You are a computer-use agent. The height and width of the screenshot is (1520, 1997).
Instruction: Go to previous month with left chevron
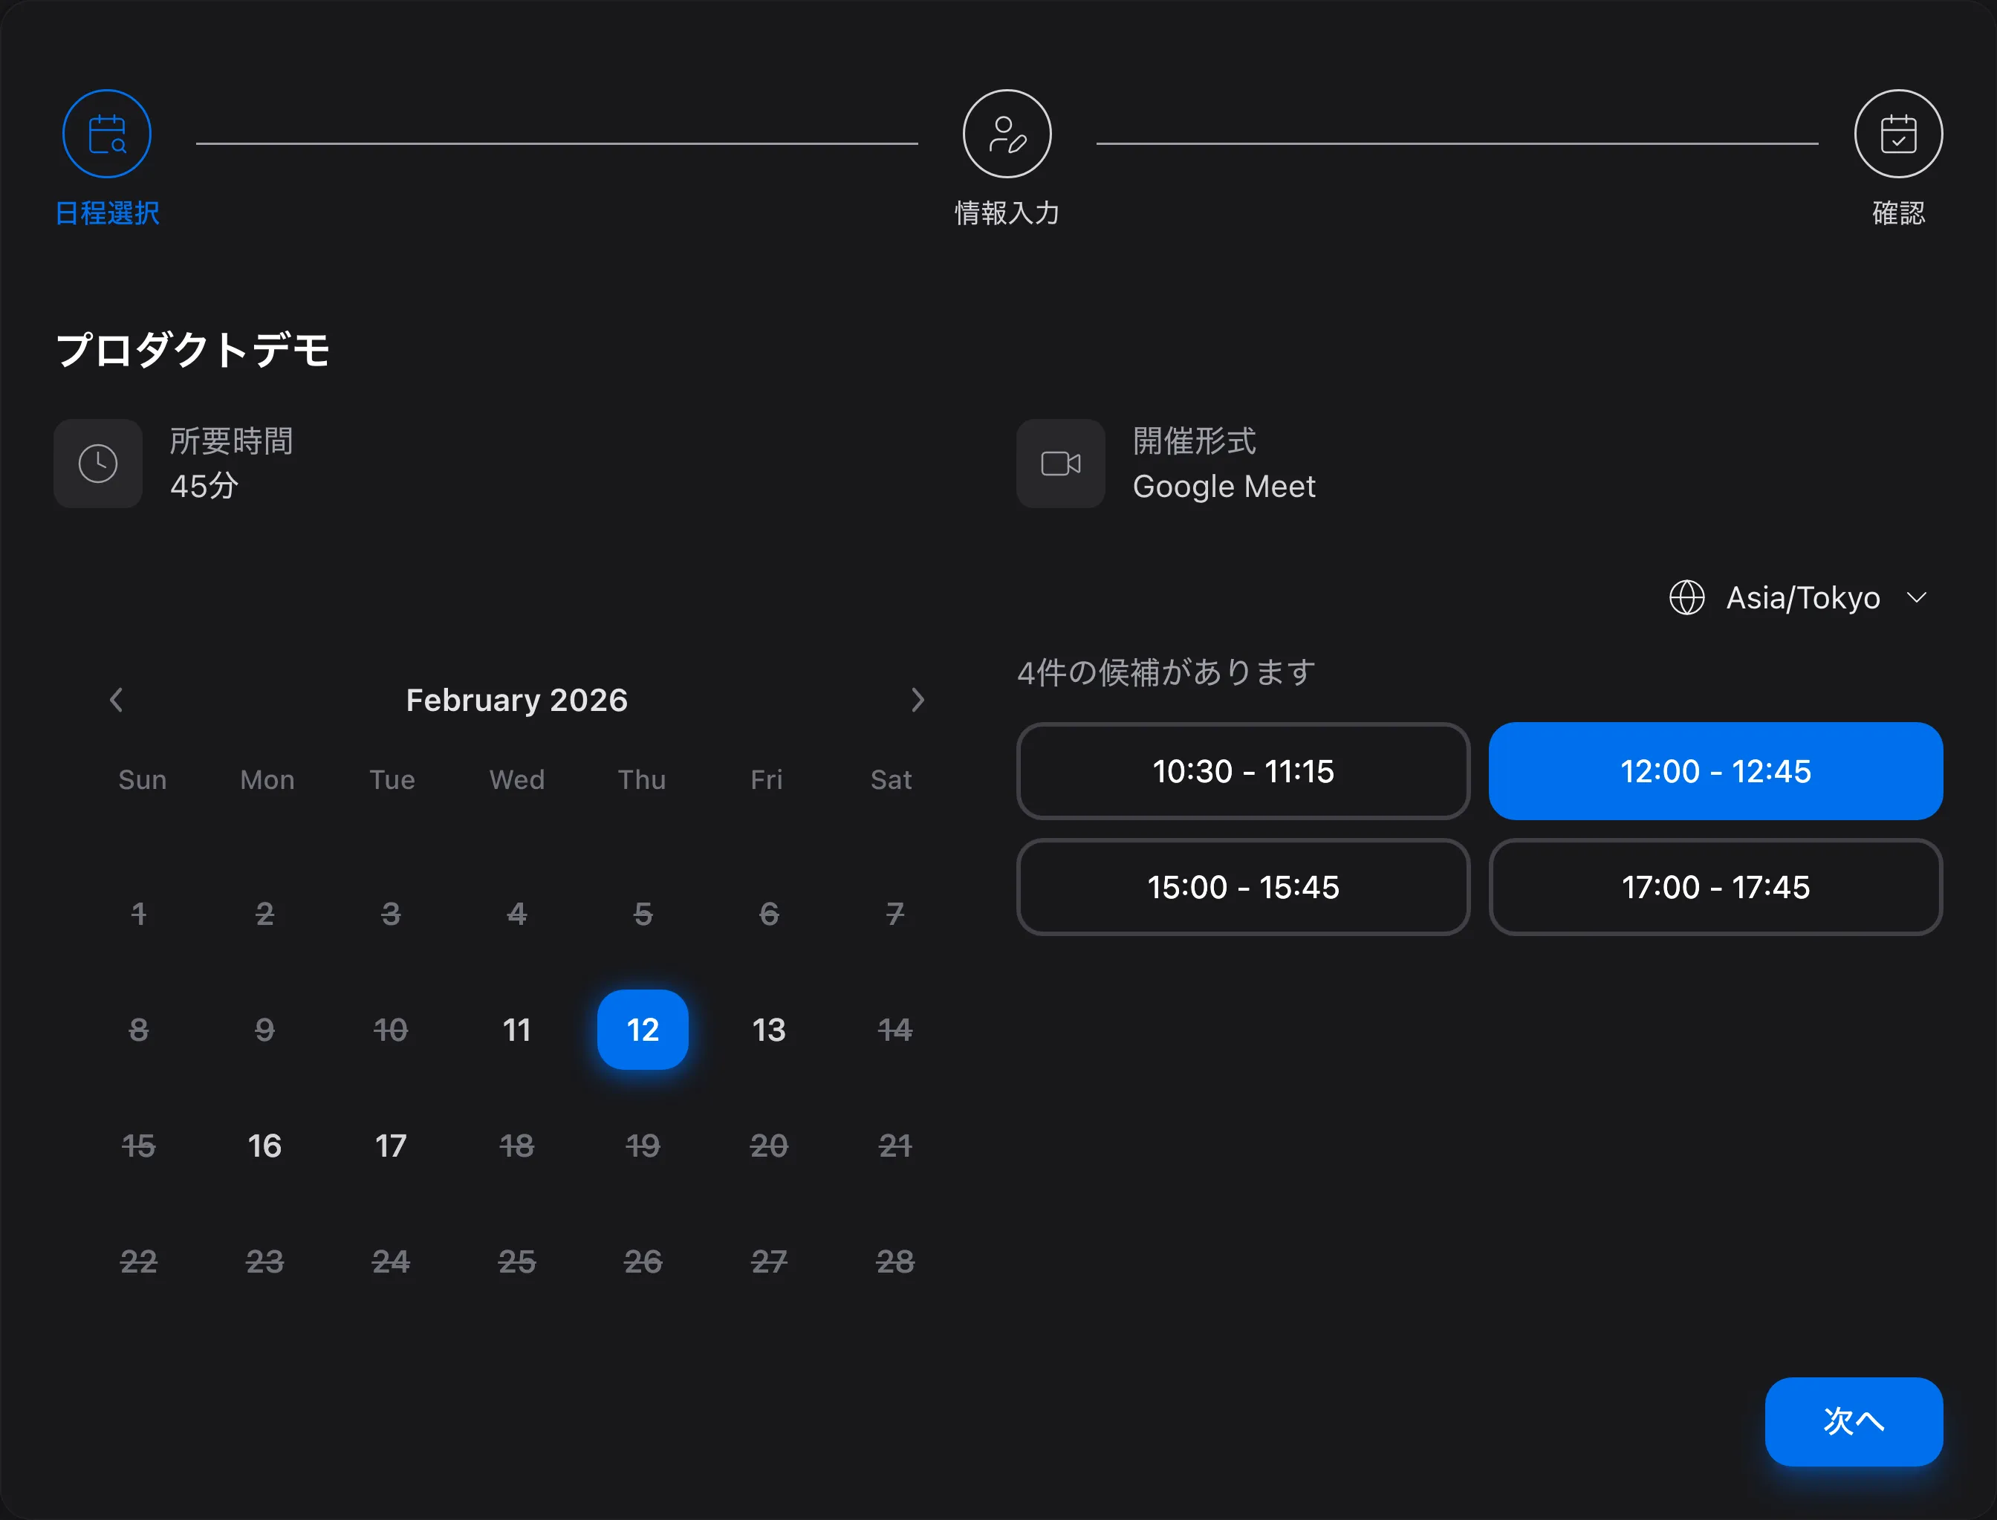tap(116, 699)
